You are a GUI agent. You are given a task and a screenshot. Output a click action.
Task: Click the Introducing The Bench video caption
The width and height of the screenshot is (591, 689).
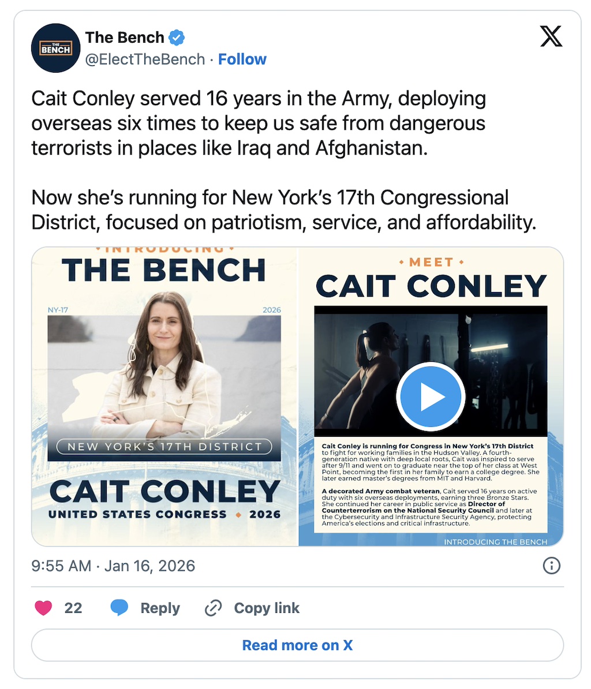(495, 542)
